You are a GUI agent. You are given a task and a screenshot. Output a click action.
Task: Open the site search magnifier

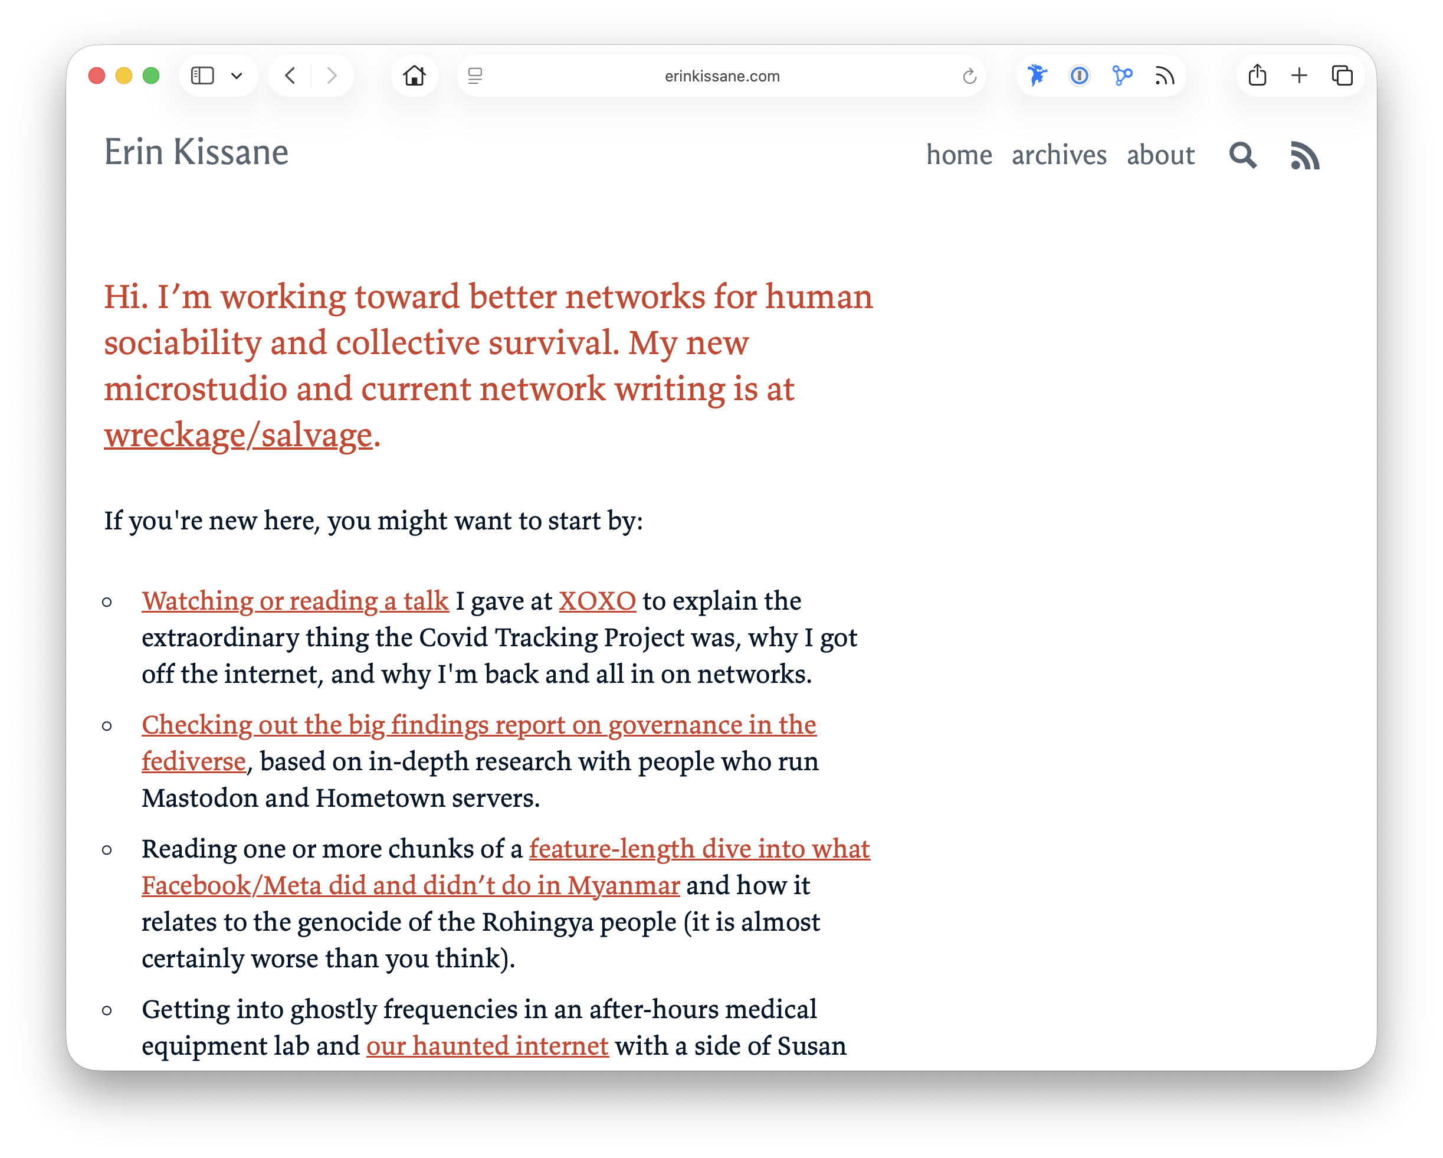coord(1243,155)
